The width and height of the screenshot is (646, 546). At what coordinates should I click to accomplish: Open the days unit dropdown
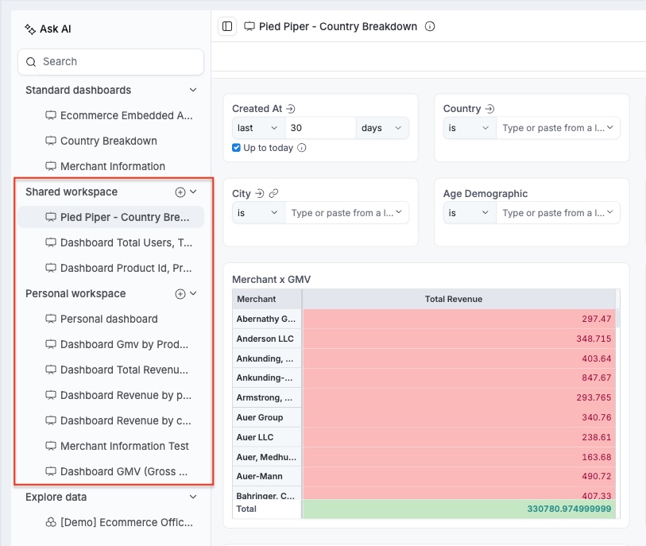coord(382,128)
